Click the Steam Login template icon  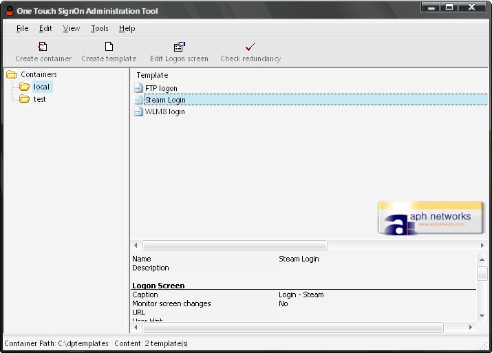pos(138,100)
